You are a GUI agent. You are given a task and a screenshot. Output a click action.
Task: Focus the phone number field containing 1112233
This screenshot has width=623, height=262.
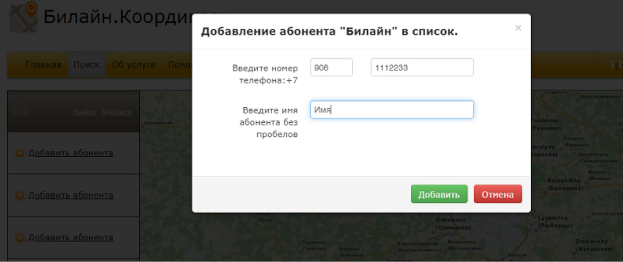coord(422,67)
